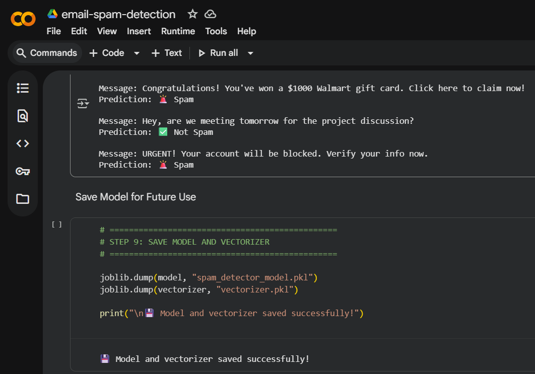The image size is (535, 374).
Task: Run the Step 9 save model cell
Action: (x=57, y=225)
